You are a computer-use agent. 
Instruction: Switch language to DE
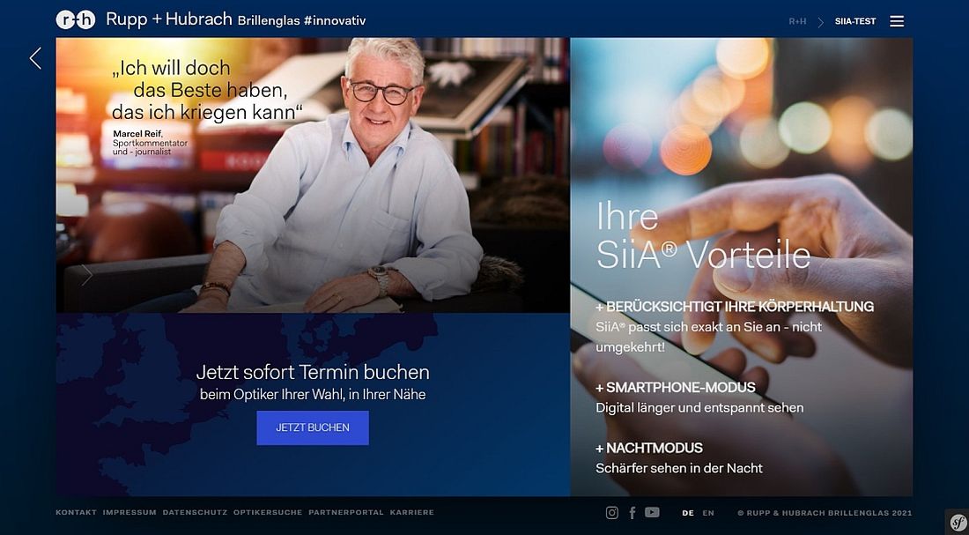point(688,513)
